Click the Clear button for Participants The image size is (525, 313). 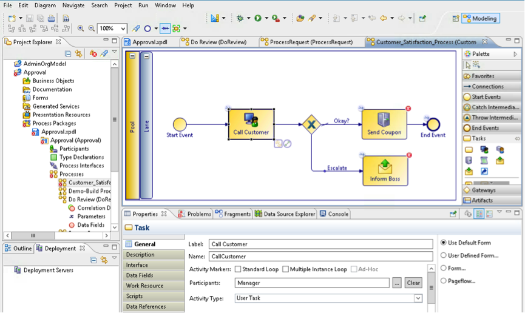point(413,283)
